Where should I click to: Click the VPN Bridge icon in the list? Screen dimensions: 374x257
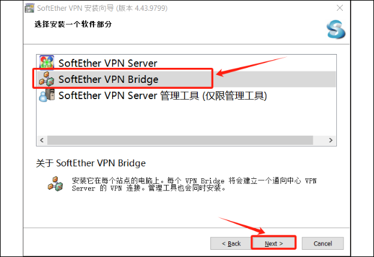pos(47,79)
